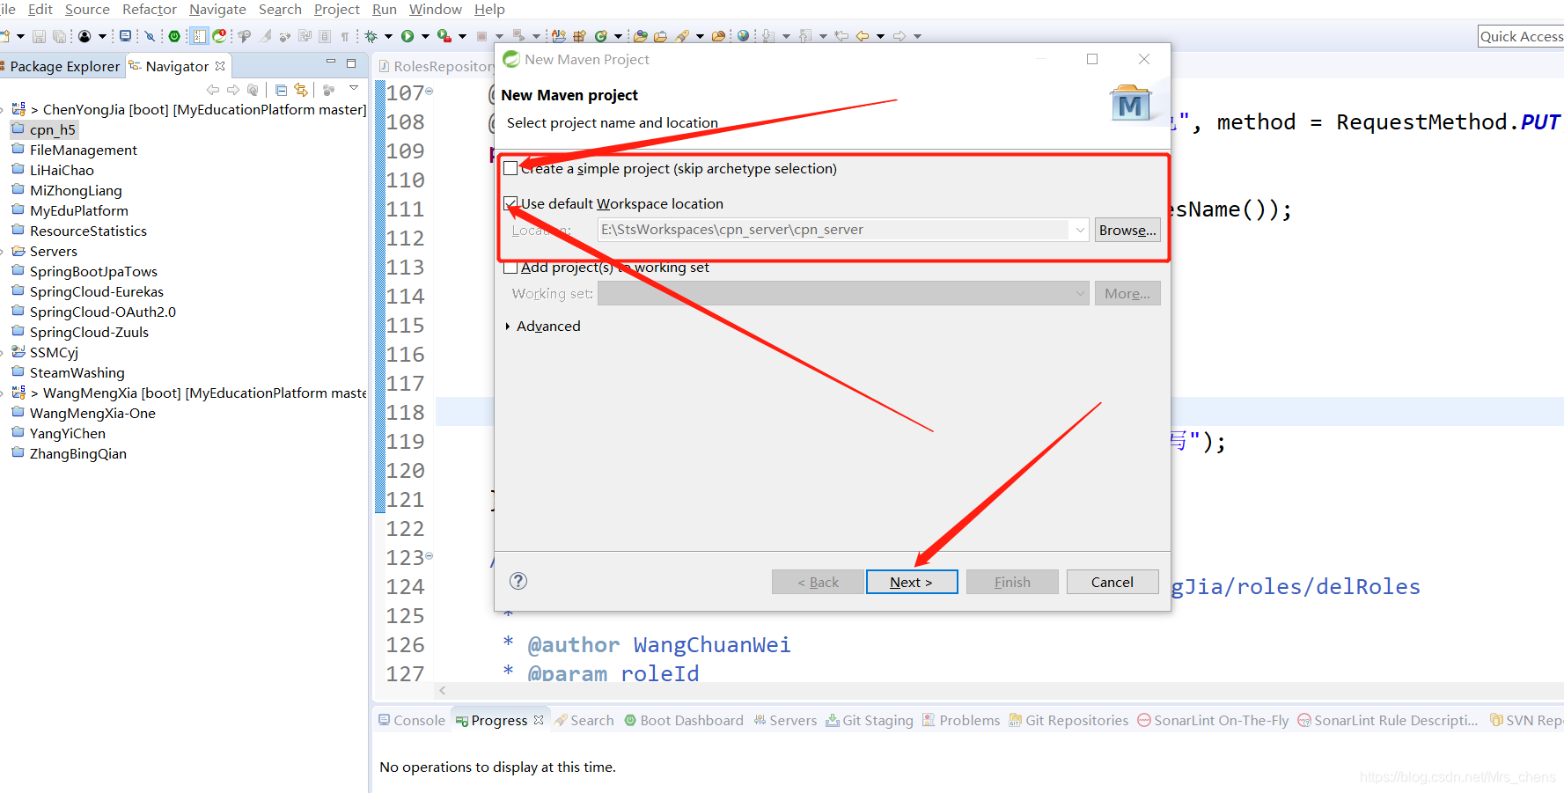The width and height of the screenshot is (1564, 793).
Task: Open the Run button dropdown arrow
Action: click(425, 36)
